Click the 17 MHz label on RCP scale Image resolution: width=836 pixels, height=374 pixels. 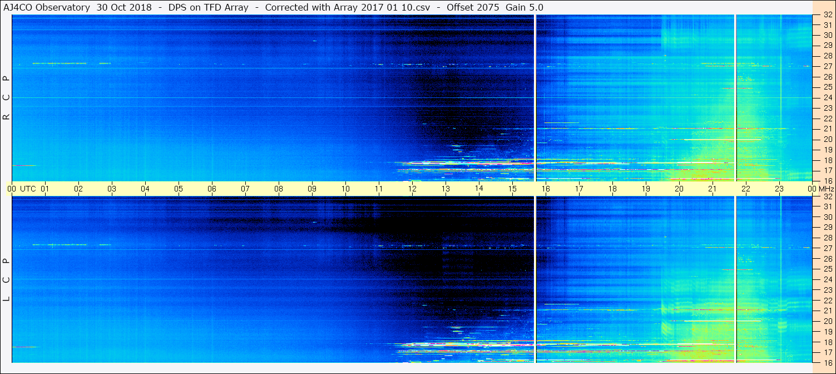(x=828, y=170)
